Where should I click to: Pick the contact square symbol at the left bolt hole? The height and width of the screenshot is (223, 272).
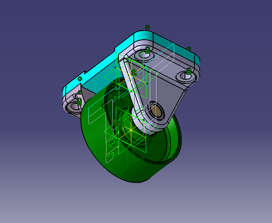coord(79,103)
